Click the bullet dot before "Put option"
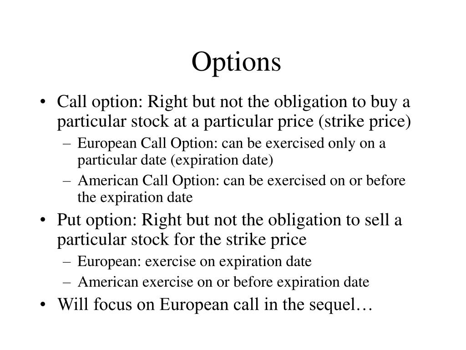Screen dimensions: 466x350 coord(43,221)
